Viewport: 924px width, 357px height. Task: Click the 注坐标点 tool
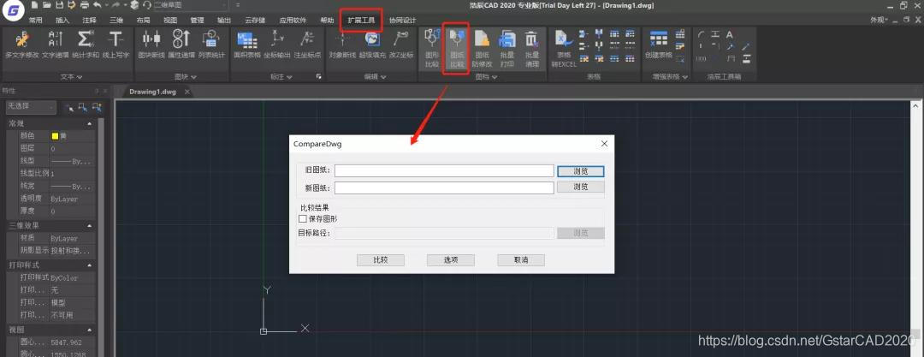point(307,45)
